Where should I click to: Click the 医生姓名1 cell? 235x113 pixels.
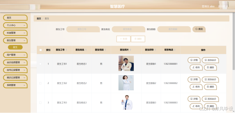[x=82, y=64]
